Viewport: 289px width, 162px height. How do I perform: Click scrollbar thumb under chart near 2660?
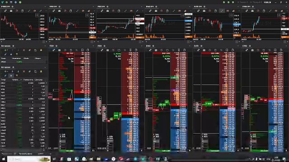[x=44, y=42]
